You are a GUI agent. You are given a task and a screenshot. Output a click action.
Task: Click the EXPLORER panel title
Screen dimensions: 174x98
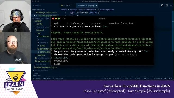click(x=38, y=5)
